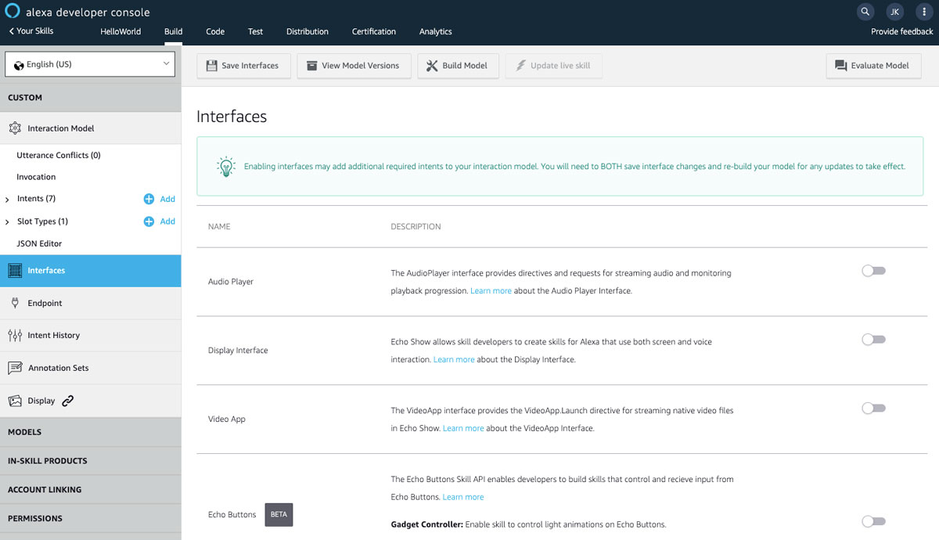Expand the PERMISSIONS section
The image size is (939, 540).
[x=90, y=518]
